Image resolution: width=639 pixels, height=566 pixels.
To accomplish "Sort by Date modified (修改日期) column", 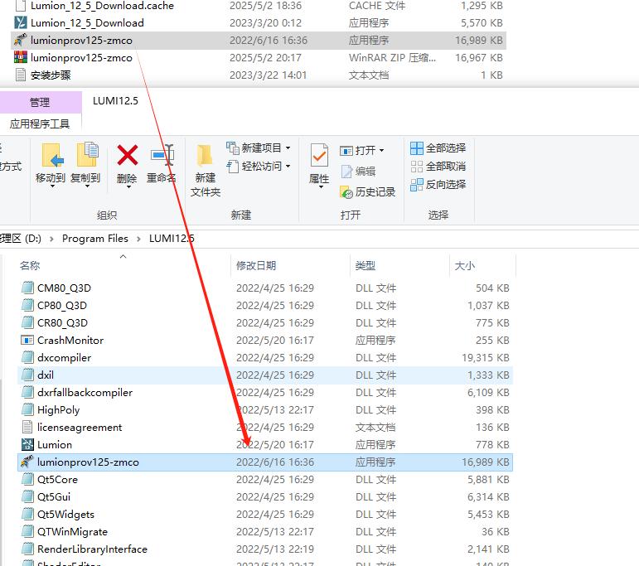I will (x=256, y=266).
